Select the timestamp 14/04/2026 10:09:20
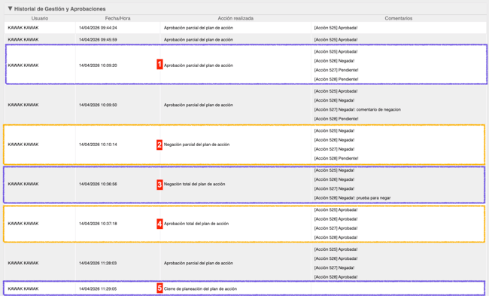Viewport: 489px width, 296px height. click(98, 66)
